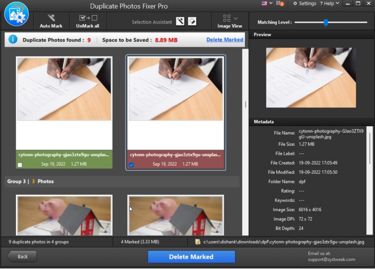
Task: Open the Selection Assistant magic wand
Action: pyautogui.click(x=180, y=21)
